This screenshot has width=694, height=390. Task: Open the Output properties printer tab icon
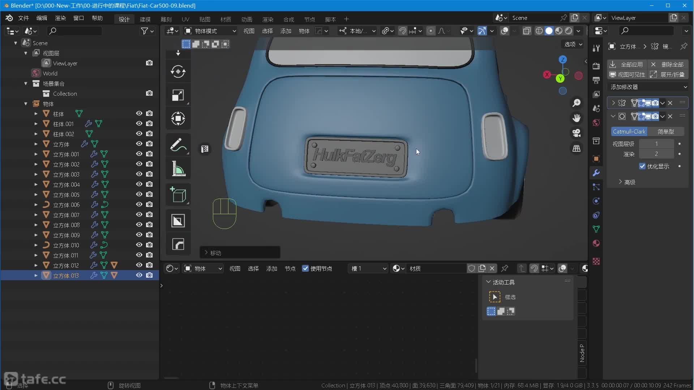pyautogui.click(x=596, y=80)
